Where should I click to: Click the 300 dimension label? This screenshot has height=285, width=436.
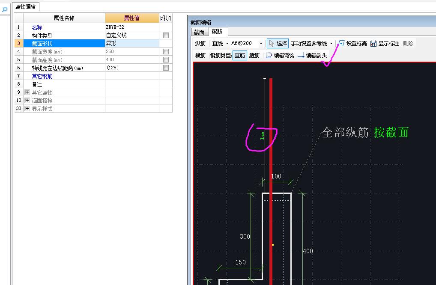coord(245,236)
